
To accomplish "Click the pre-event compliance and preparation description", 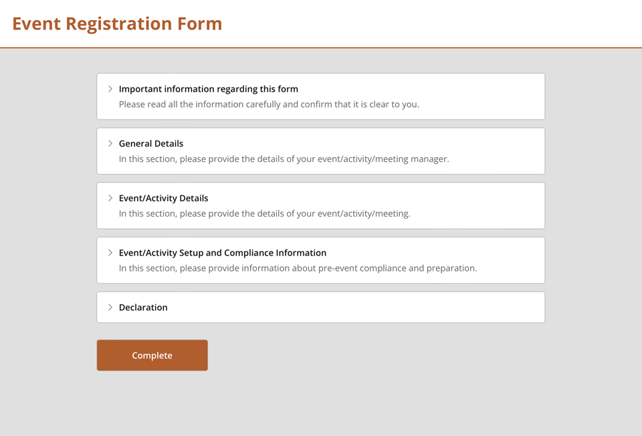I will click(x=298, y=268).
